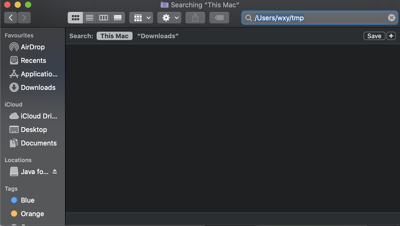Click the Blue tag color dot
This screenshot has height=226, width=400.
14,200
